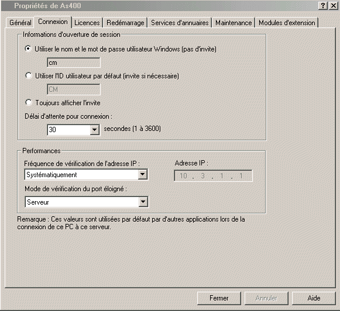This screenshot has width=340, height=311.
Task: Open the Licences tab
Action: [x=87, y=23]
